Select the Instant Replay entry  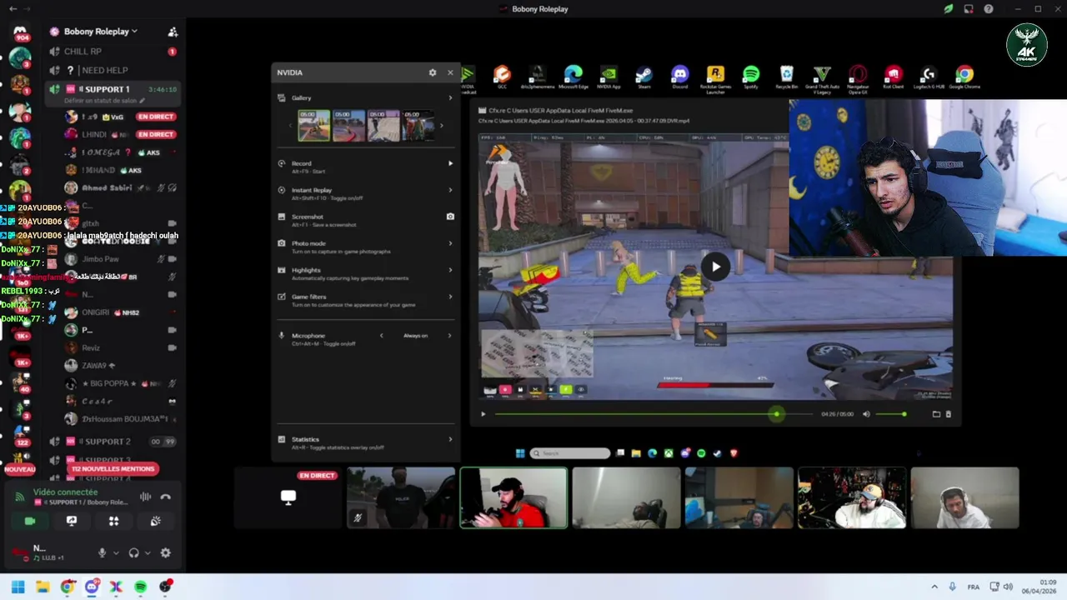click(366, 193)
